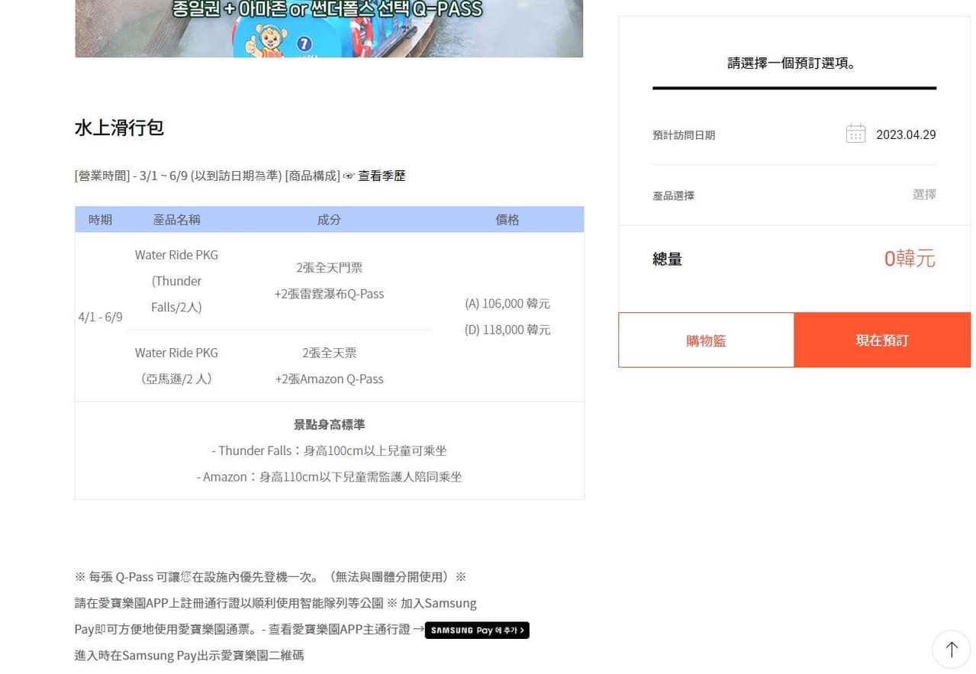The height and width of the screenshot is (674, 976).
Task: Click the +2張Amazon Q-Pass text
Action: tap(329, 379)
